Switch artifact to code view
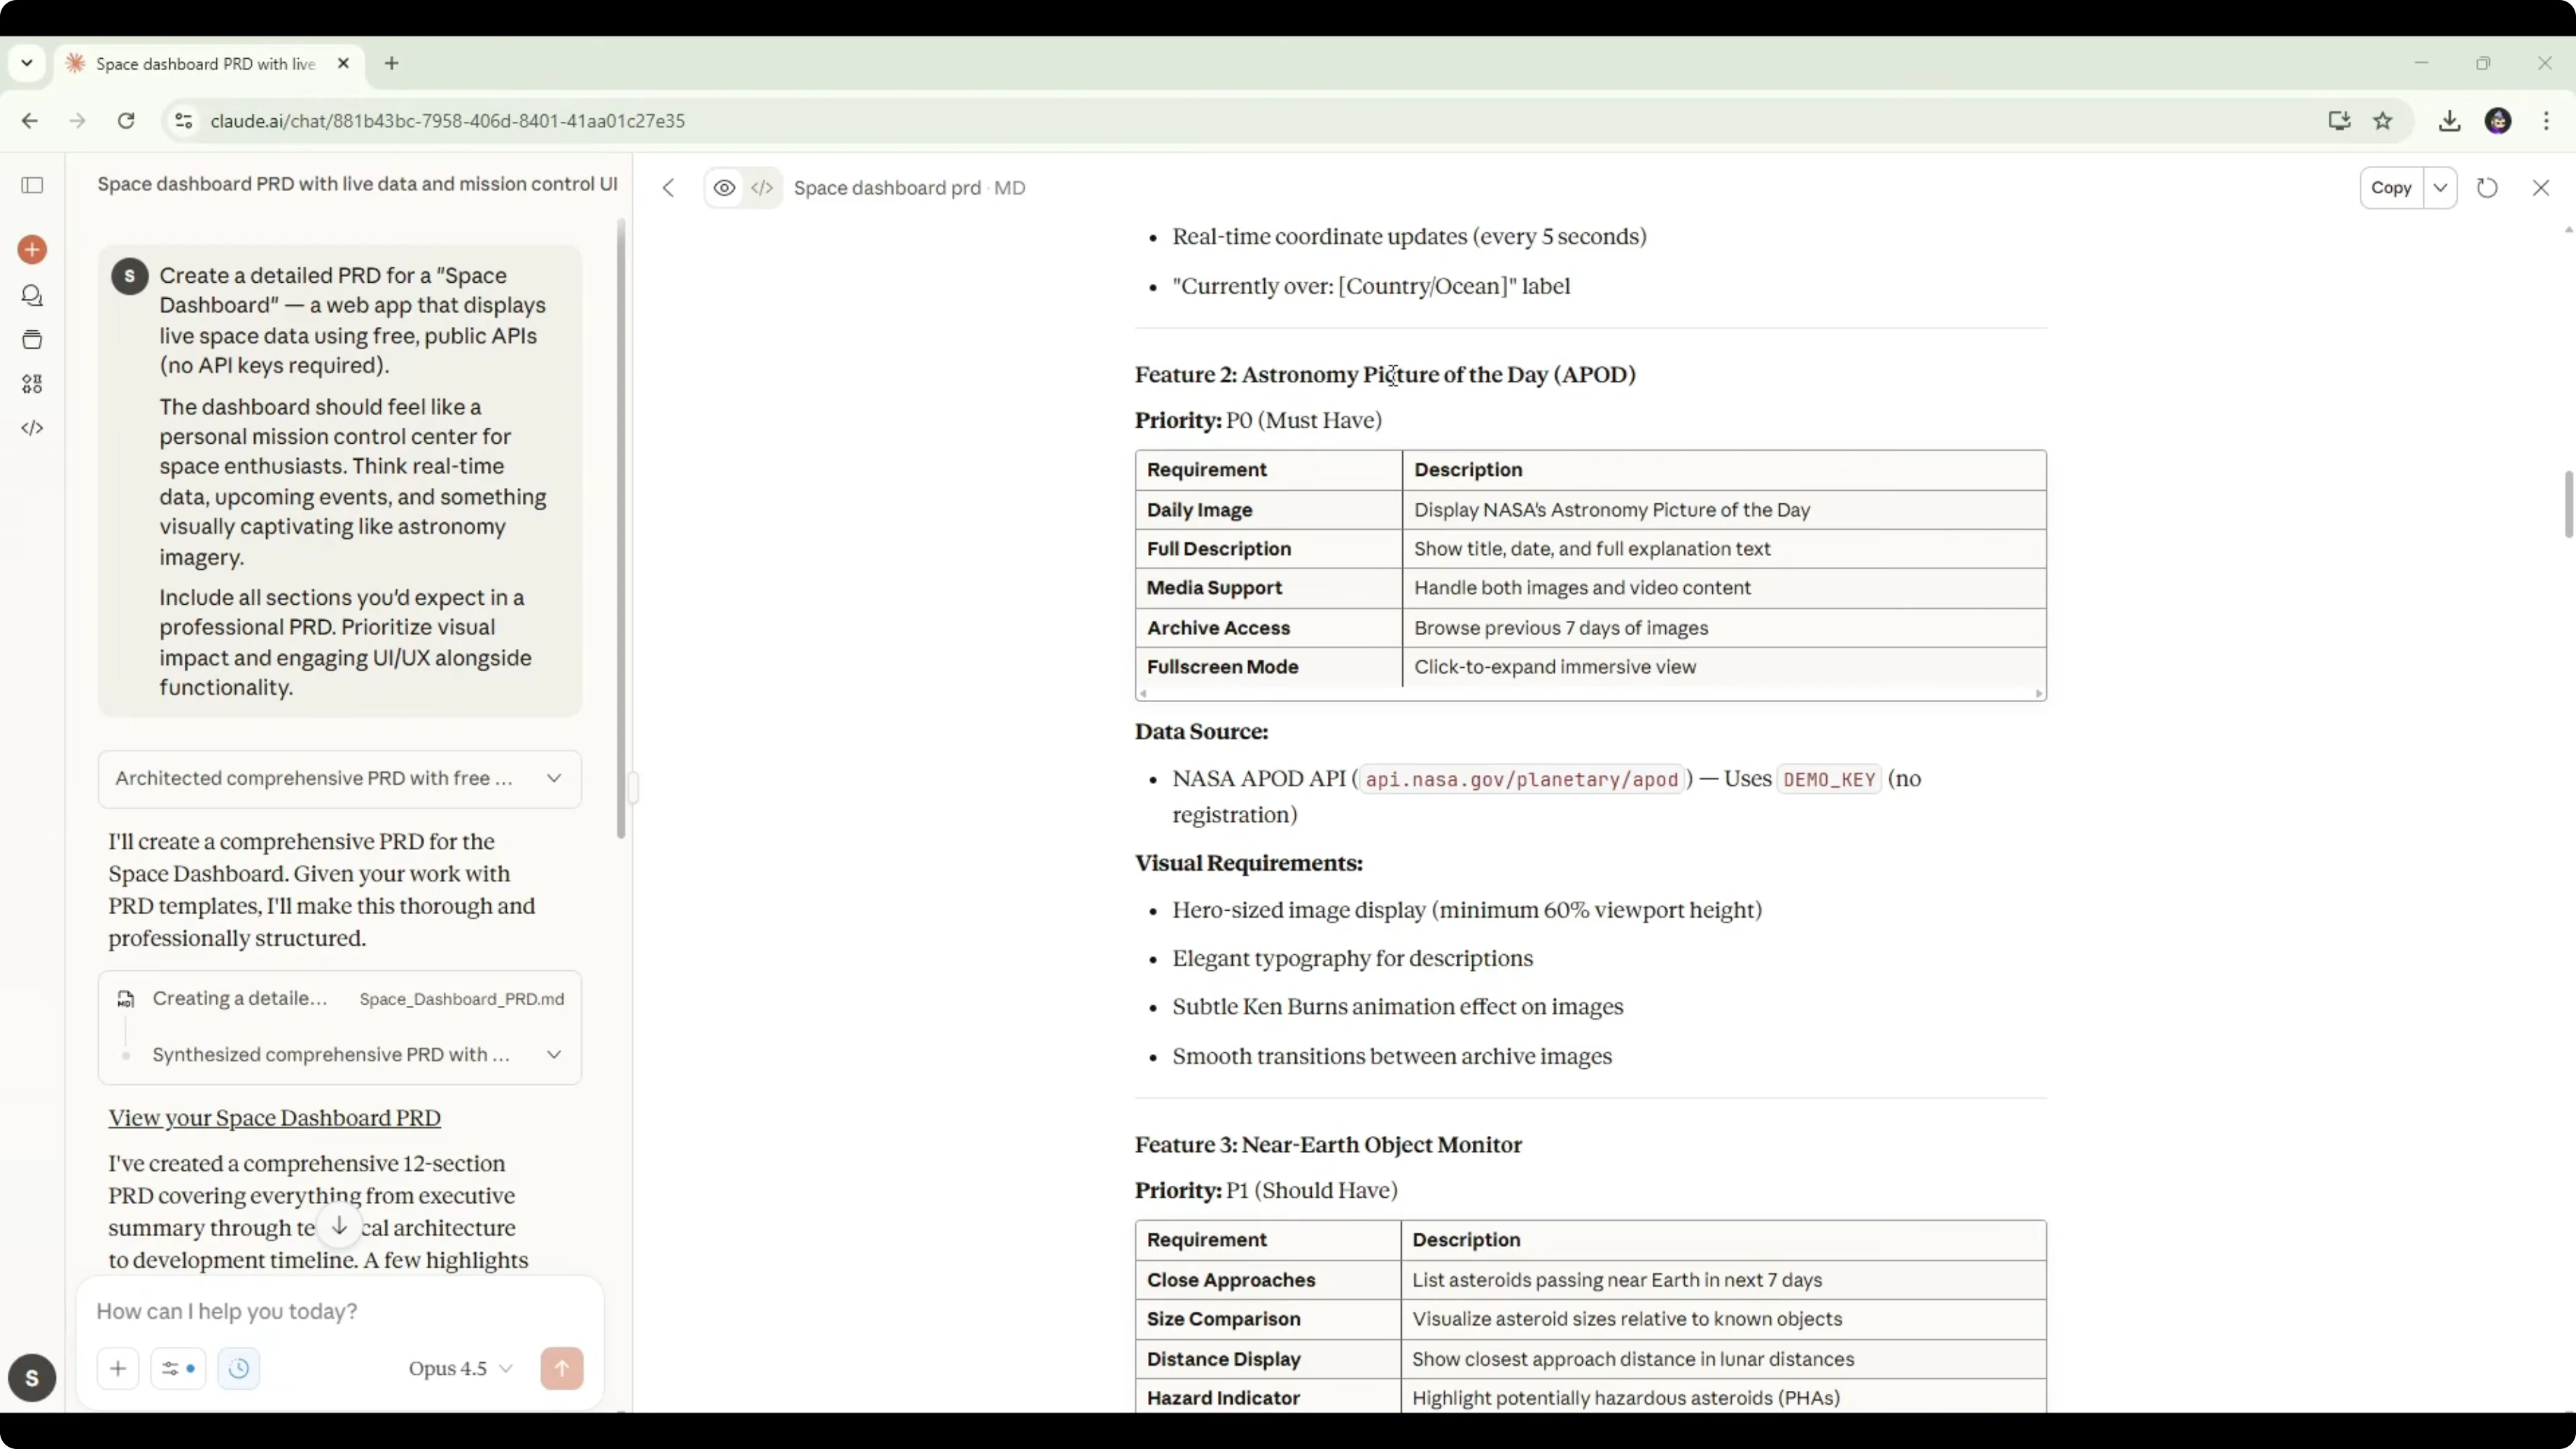The height and width of the screenshot is (1449, 2576). point(762,188)
